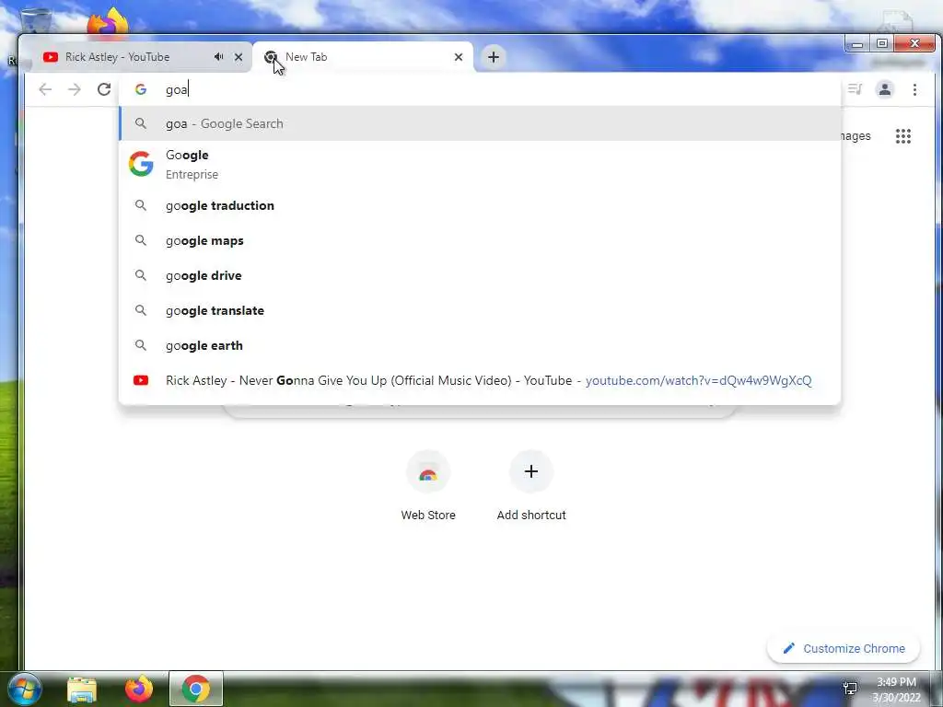943x707 pixels.
Task: Reload the current page
Action: 104,89
